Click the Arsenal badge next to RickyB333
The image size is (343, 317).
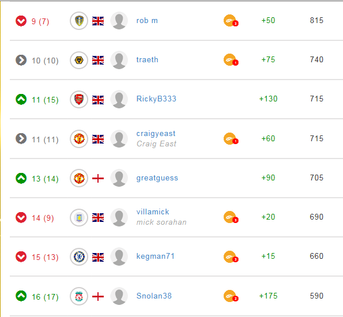pyautogui.click(x=79, y=100)
